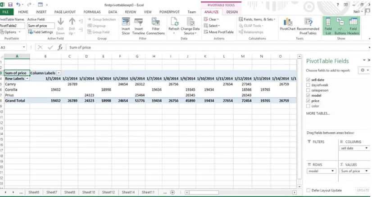Open the PivotTable Fields tools gear
Image resolution: width=372 pixels, height=197 pixels.
(364, 71)
